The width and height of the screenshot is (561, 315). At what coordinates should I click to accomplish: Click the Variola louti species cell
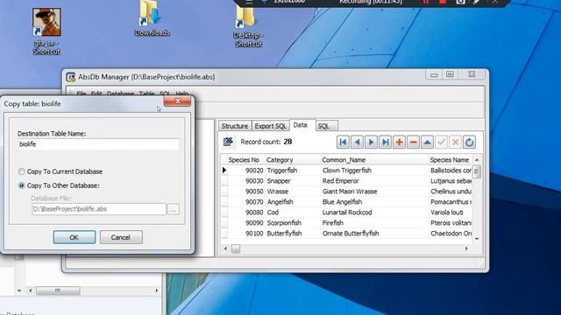[451, 212]
